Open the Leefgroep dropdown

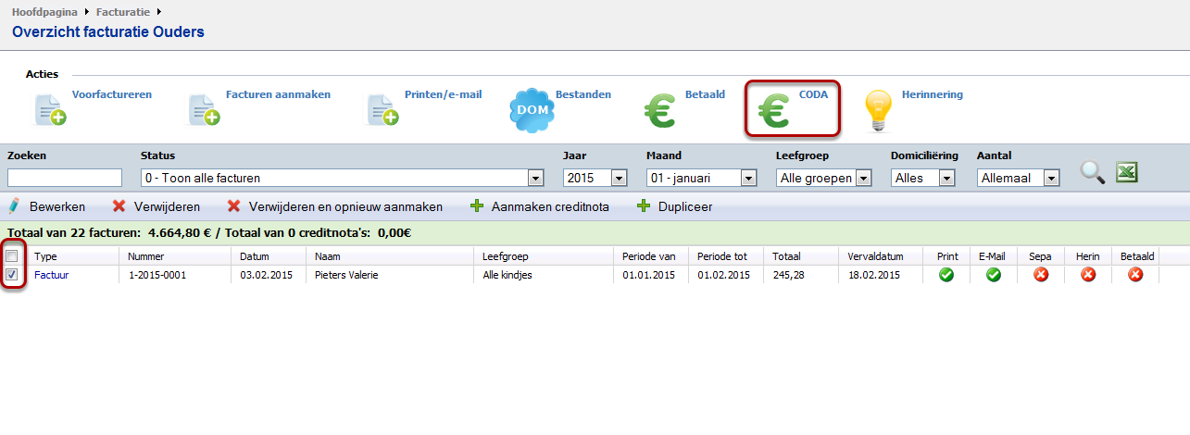pos(863,178)
